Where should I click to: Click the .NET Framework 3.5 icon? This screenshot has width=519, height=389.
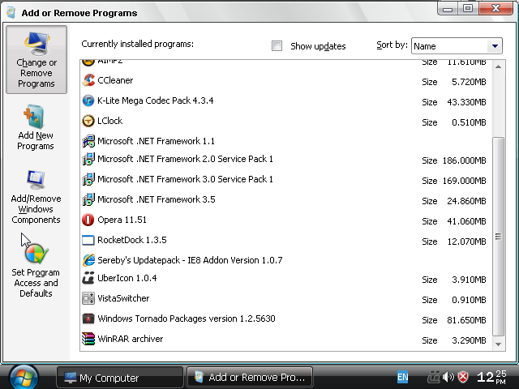pyautogui.click(x=88, y=199)
